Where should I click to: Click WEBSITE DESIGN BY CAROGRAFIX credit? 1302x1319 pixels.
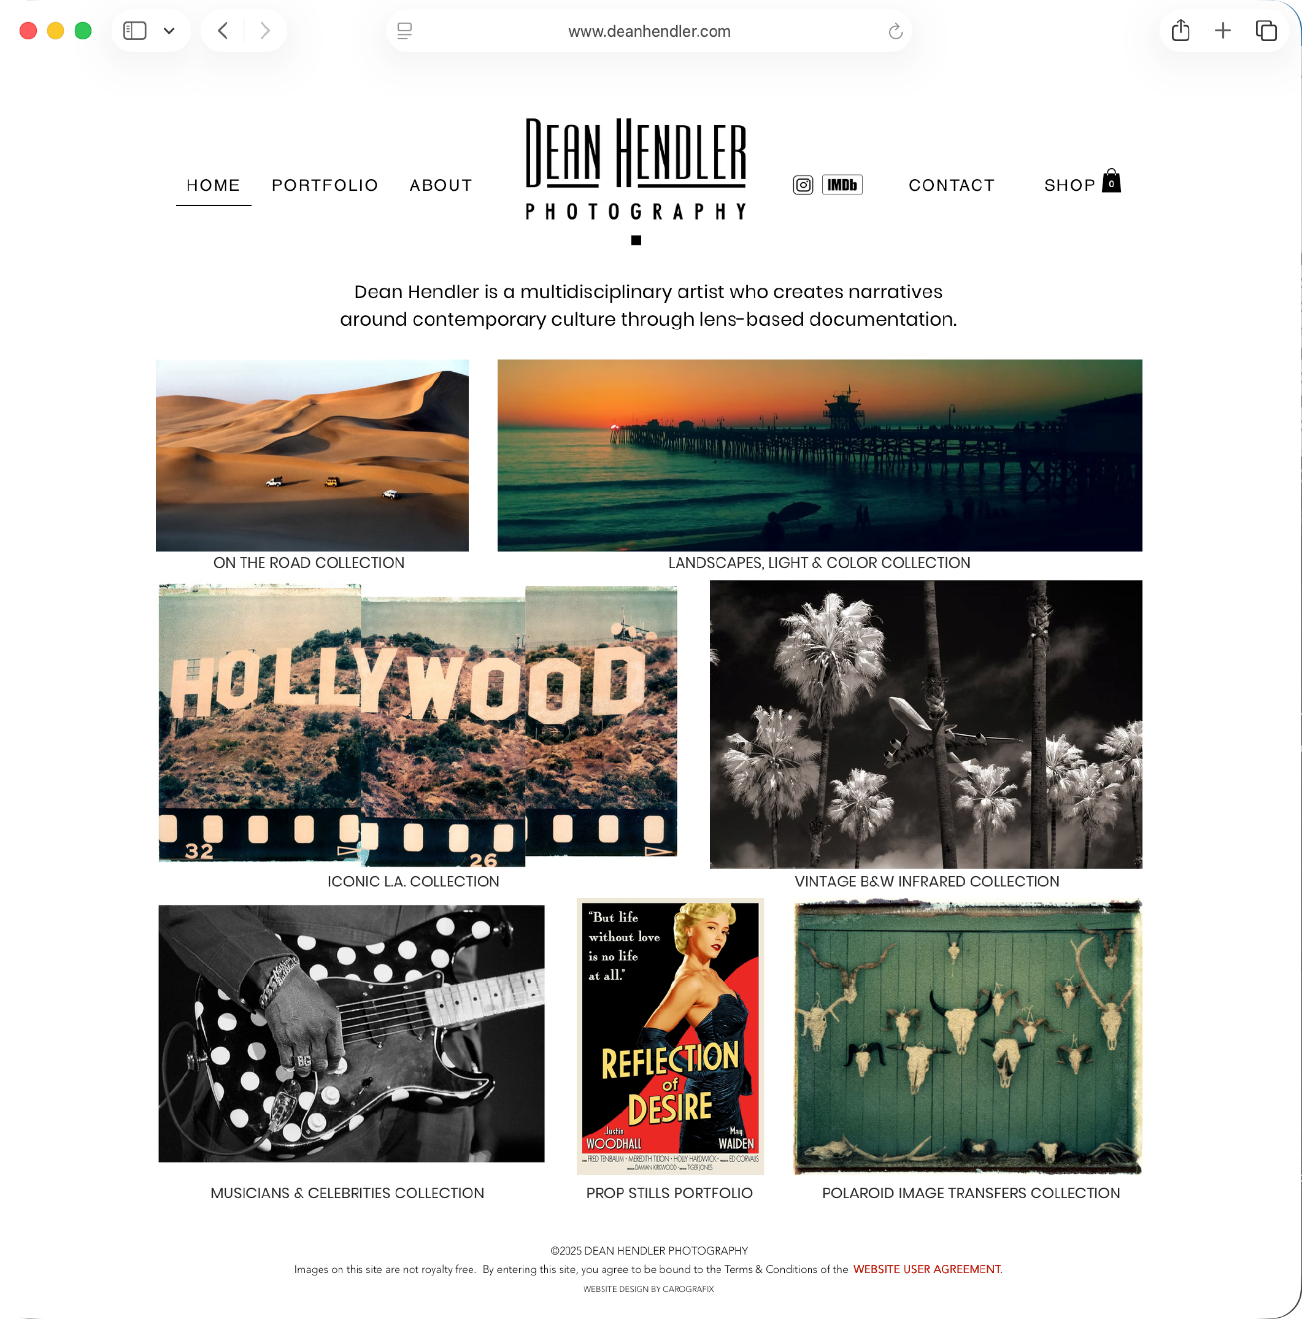click(649, 1289)
